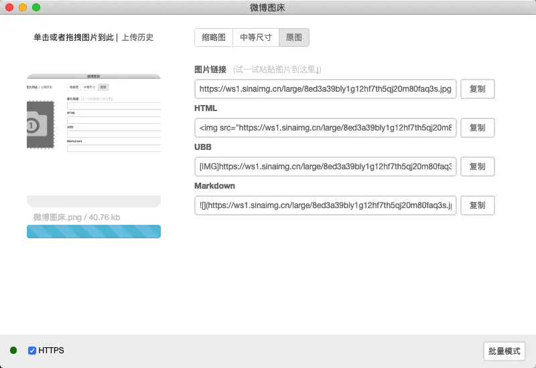Click the Markdown section heading
The height and width of the screenshot is (368, 536).
click(x=214, y=186)
